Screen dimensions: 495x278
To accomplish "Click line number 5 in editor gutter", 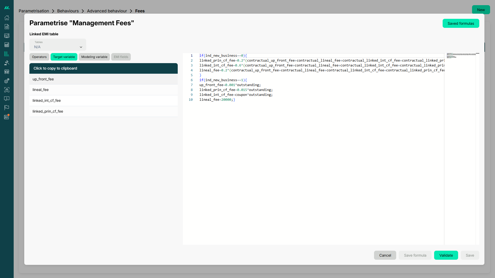I will point(192,75).
